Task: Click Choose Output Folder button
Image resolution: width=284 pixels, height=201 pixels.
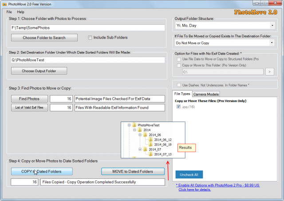Action: pos(39,71)
